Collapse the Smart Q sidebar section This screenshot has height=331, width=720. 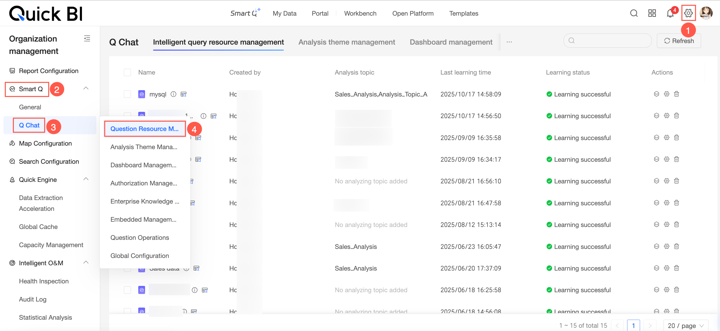[x=86, y=88]
